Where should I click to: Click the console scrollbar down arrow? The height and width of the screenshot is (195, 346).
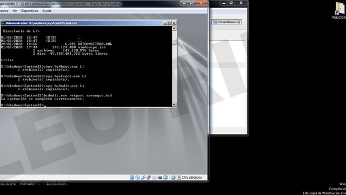(174, 105)
